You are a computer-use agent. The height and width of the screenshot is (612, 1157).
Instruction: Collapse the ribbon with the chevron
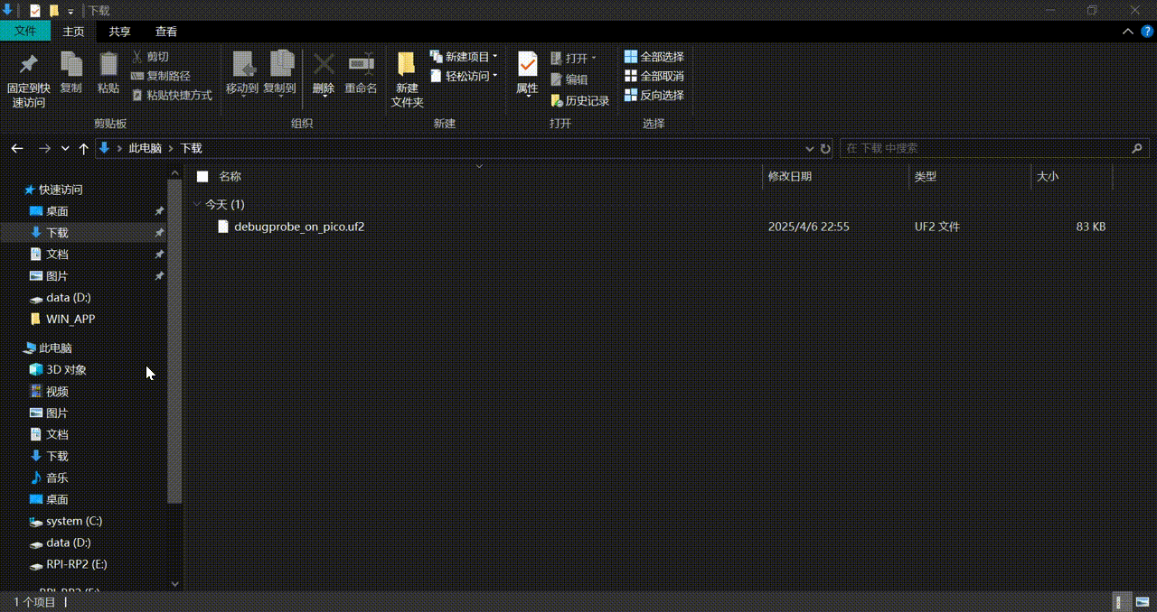coord(1128,32)
